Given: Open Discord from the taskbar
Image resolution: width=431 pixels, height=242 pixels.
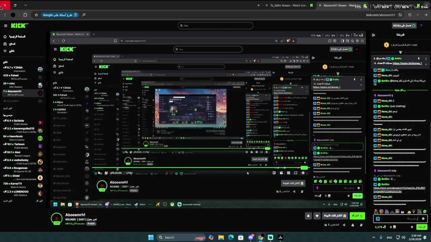Looking at the screenshot, I should pos(251,237).
